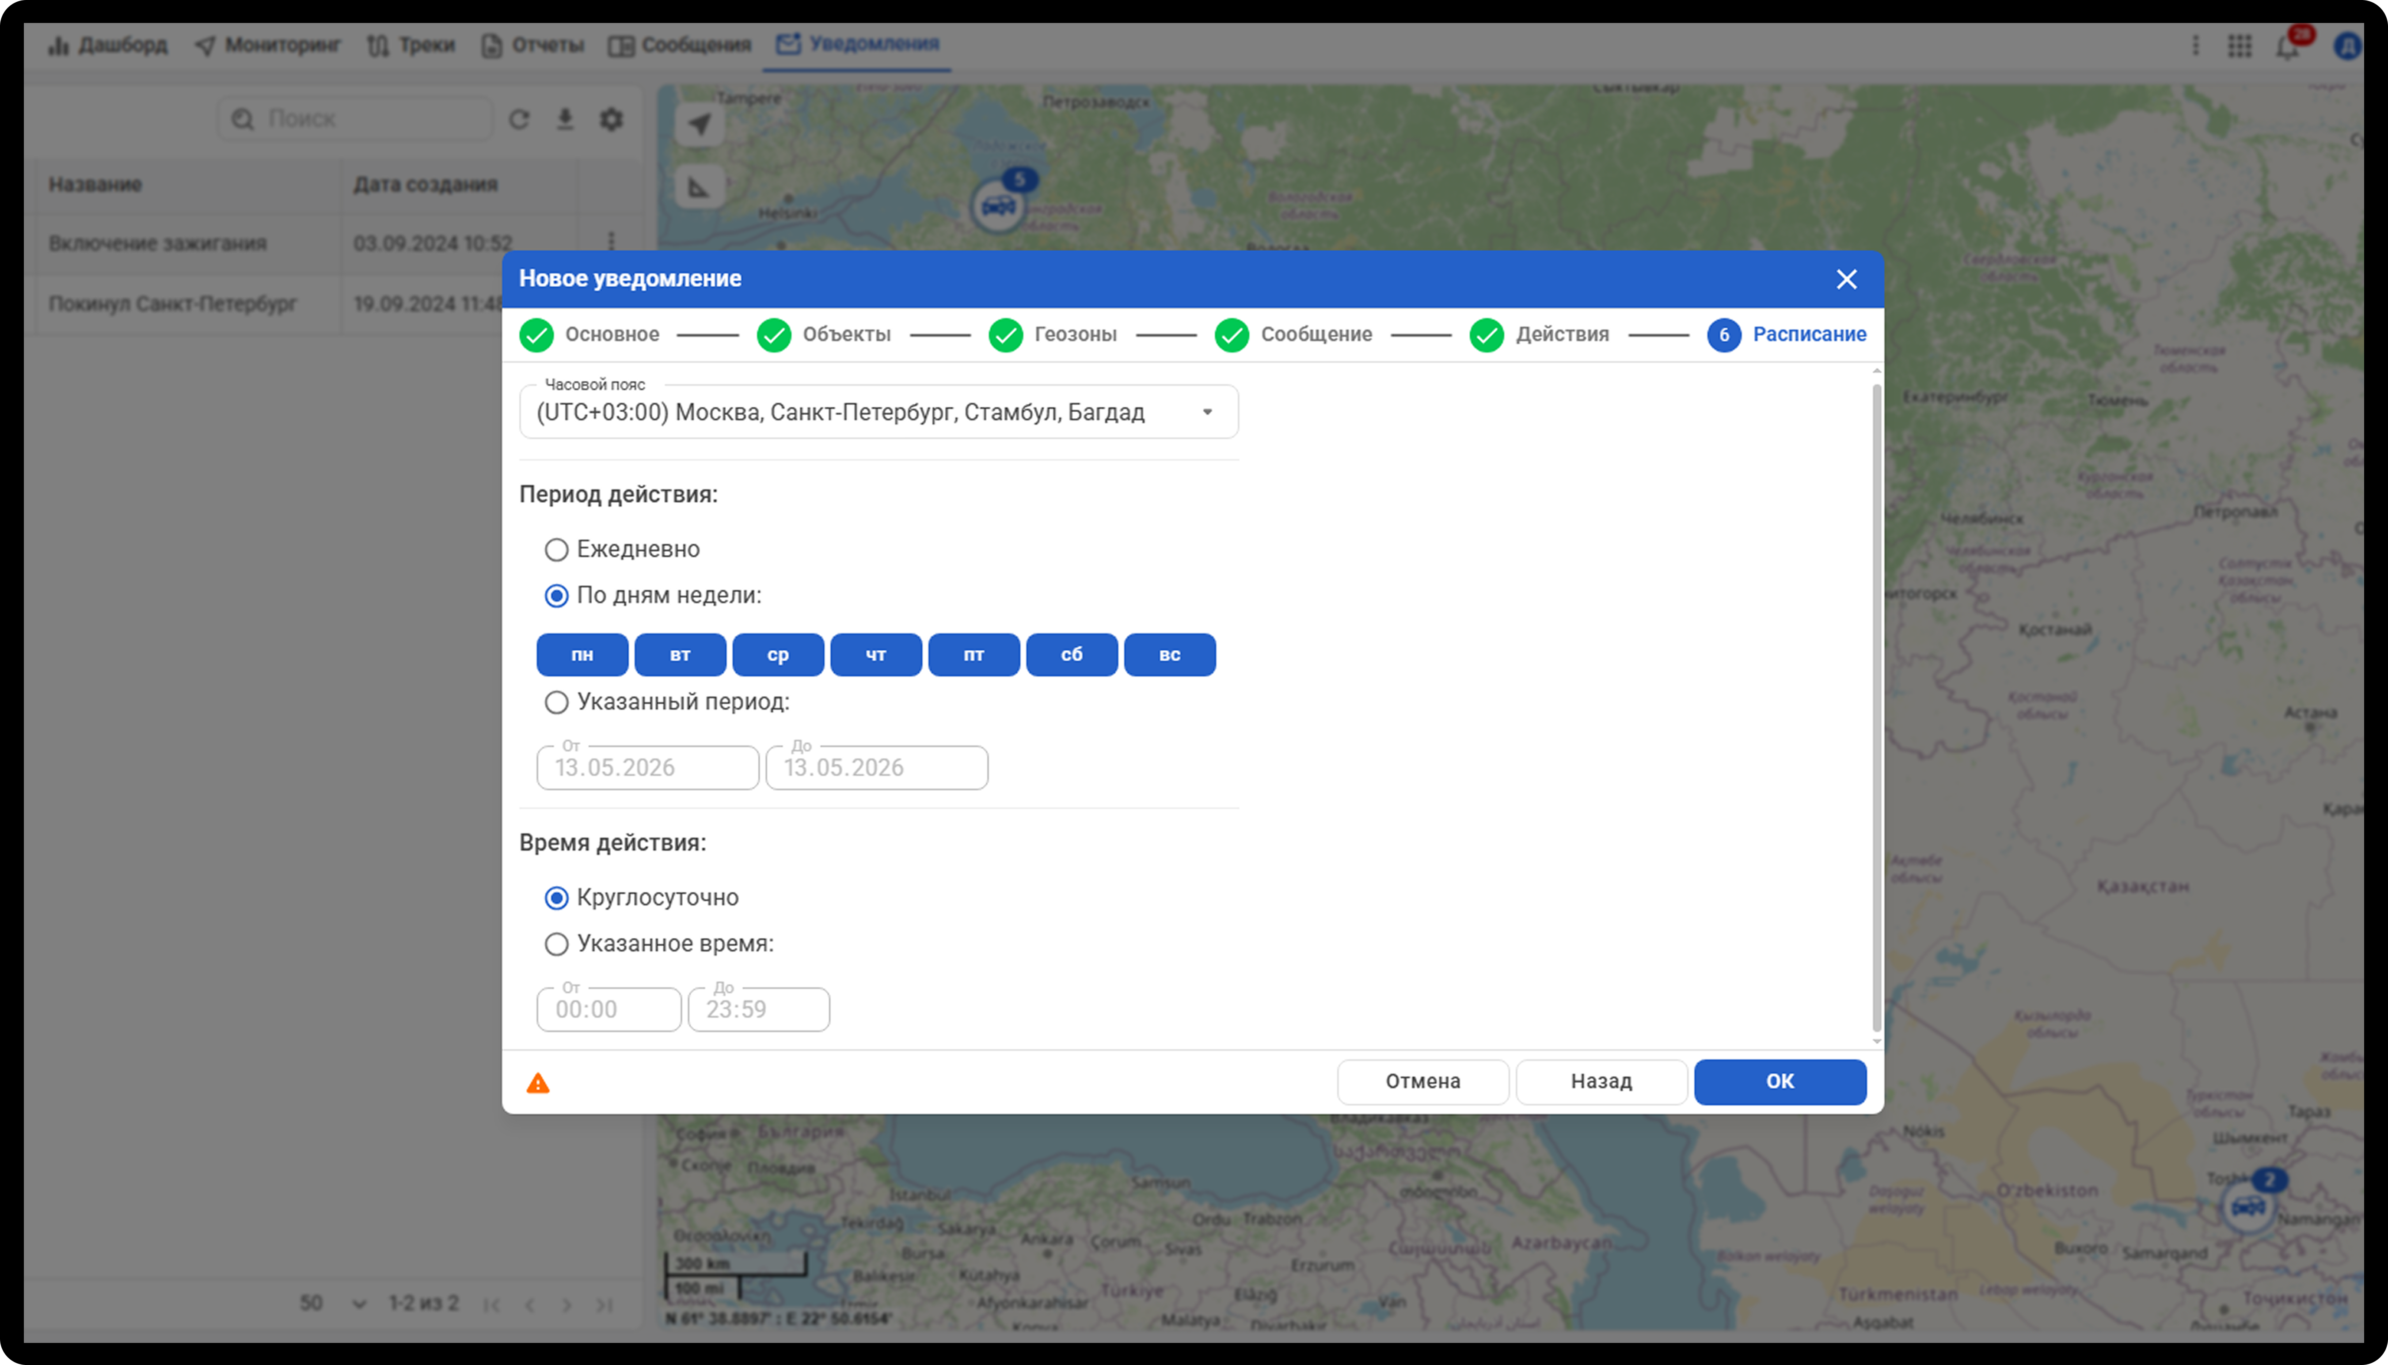Toggle the вс weekday button
This screenshot has height=1365, width=2388.
(x=1170, y=654)
